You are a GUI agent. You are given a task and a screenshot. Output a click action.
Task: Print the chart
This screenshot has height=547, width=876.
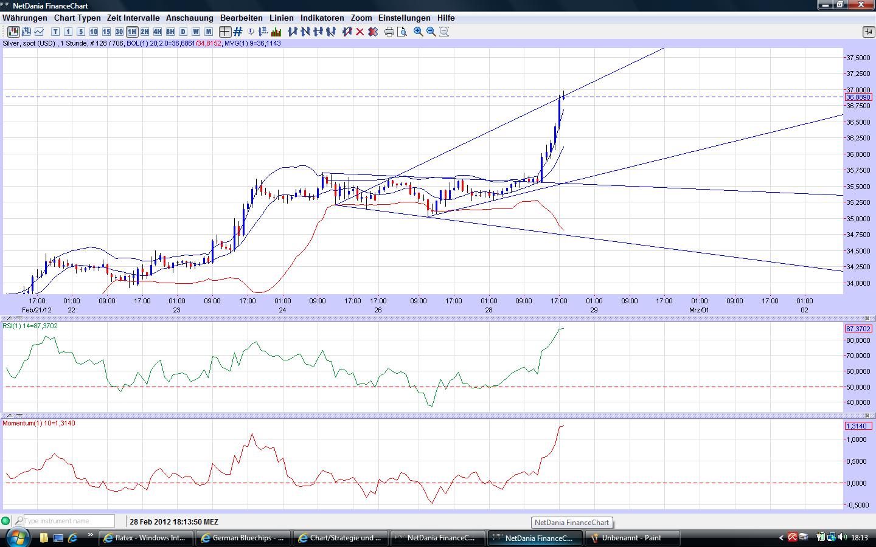pyautogui.click(x=389, y=32)
